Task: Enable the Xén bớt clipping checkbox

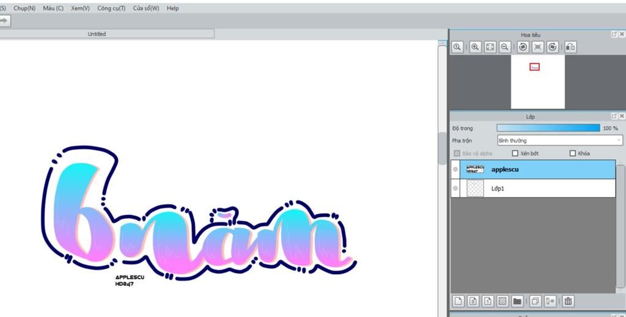Action: pyautogui.click(x=515, y=153)
